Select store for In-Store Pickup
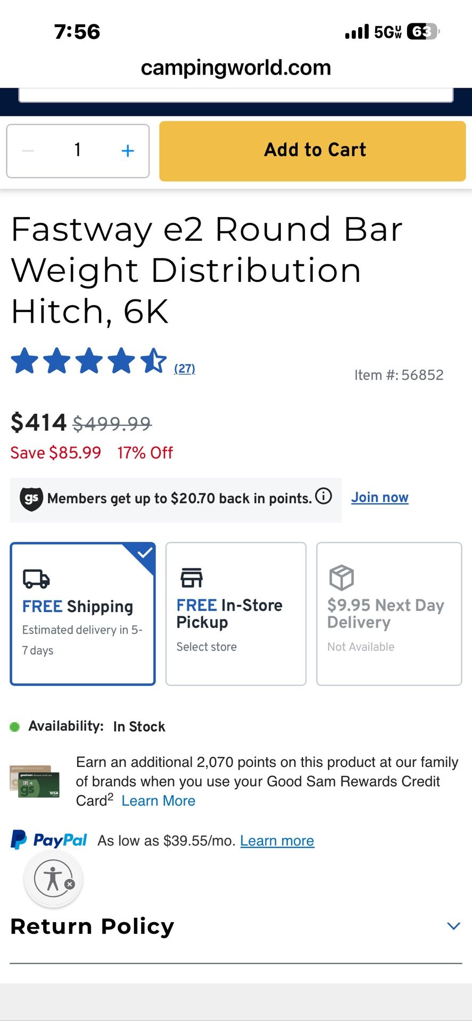The height and width of the screenshot is (1021, 472). point(206,647)
